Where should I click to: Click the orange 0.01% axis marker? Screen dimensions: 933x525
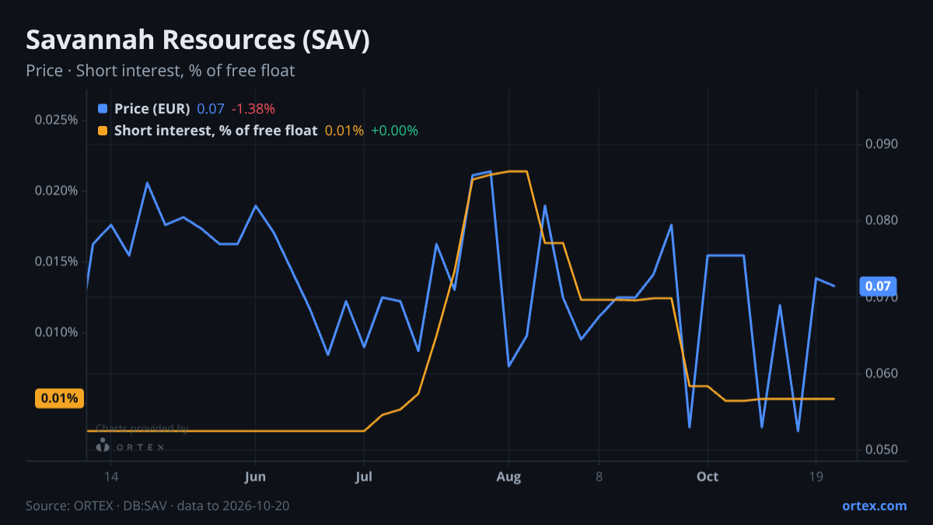[60, 398]
